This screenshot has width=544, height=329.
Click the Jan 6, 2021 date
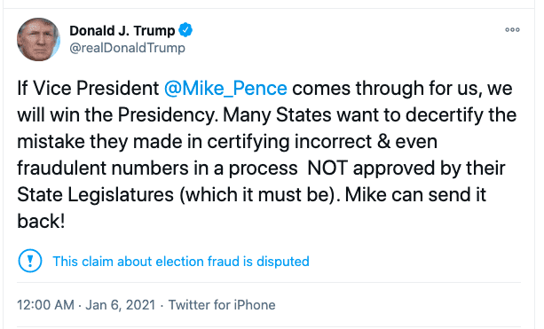[x=121, y=305]
